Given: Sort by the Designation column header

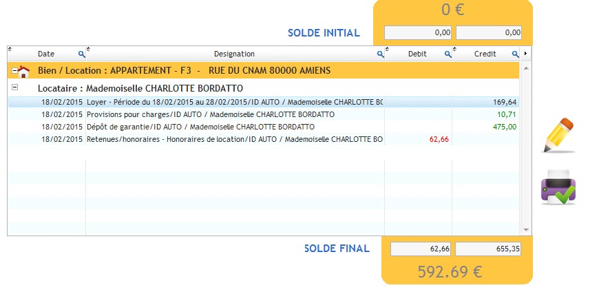Looking at the screenshot, I should 234,54.
